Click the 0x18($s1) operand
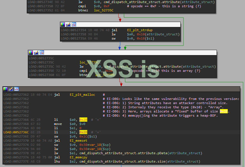Screen dimensions: 245x167 145,39
